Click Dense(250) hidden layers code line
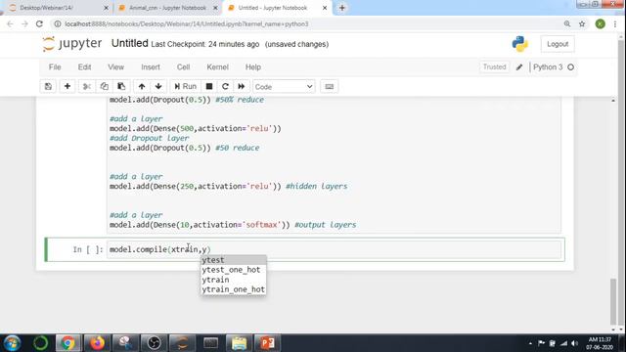 coord(228,187)
